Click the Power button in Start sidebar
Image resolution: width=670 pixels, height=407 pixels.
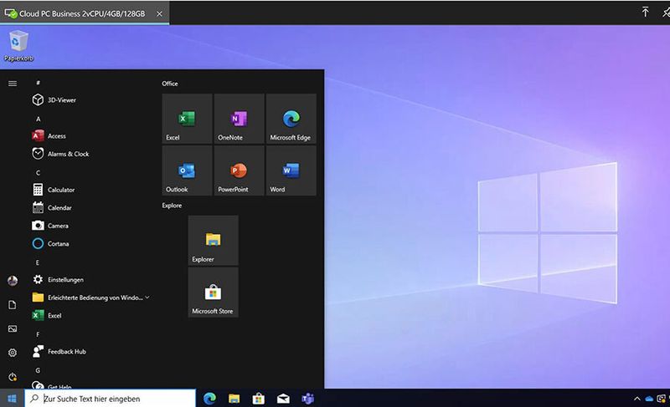[13, 377]
